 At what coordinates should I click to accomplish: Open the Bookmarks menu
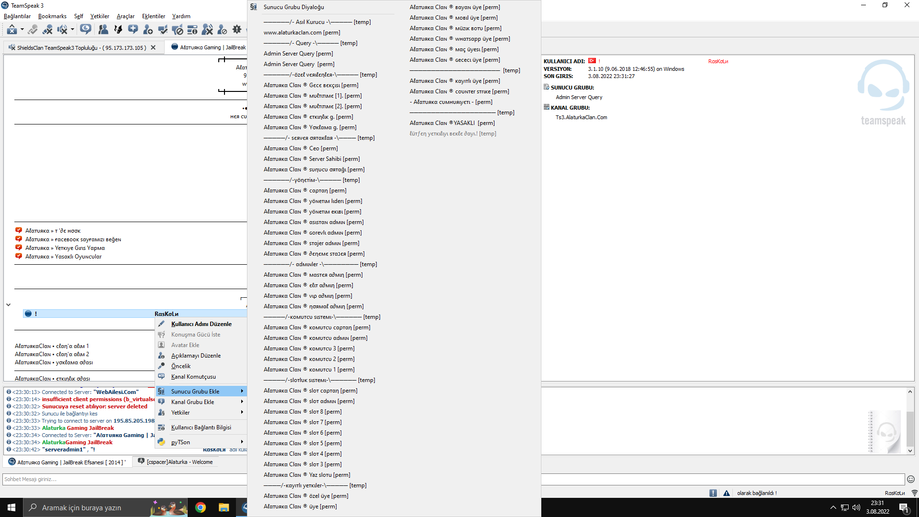[52, 16]
